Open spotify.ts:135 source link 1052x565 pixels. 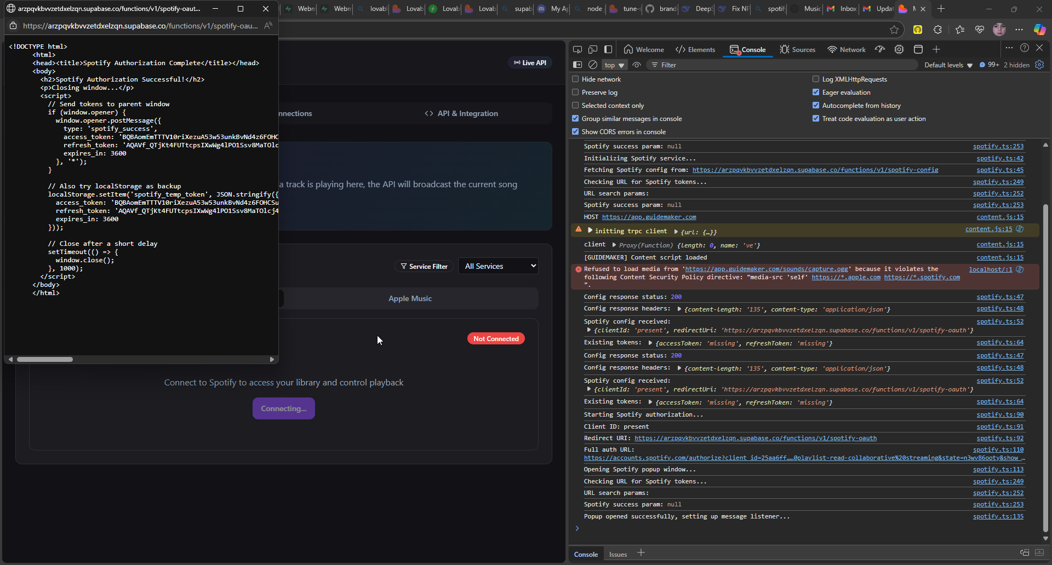coord(998,516)
